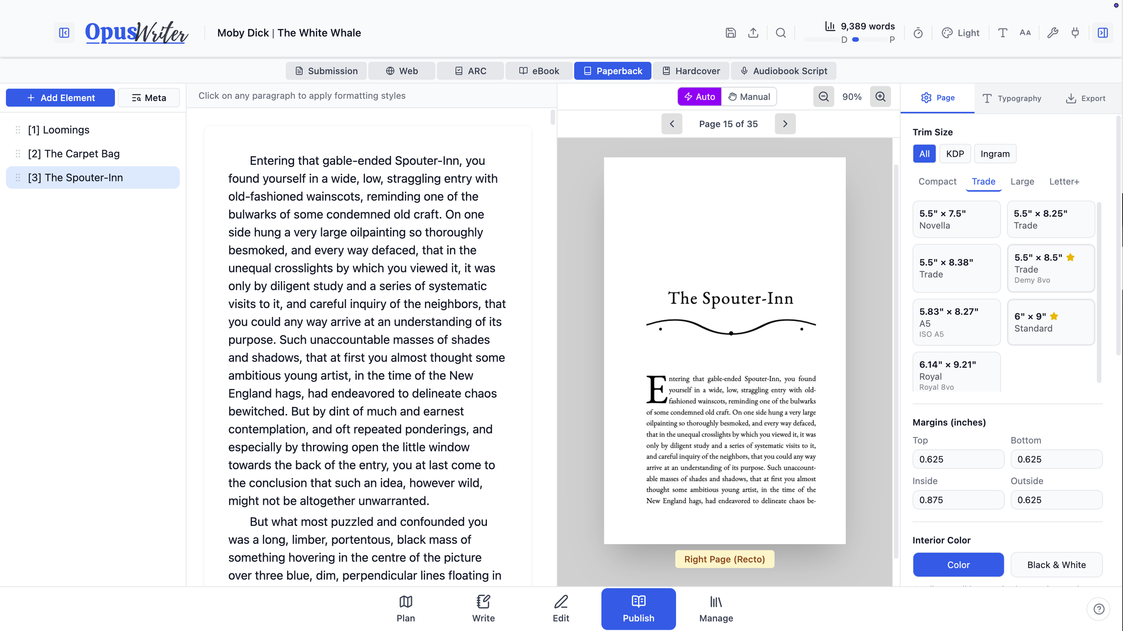Switch to the Export settings tab

point(1086,98)
